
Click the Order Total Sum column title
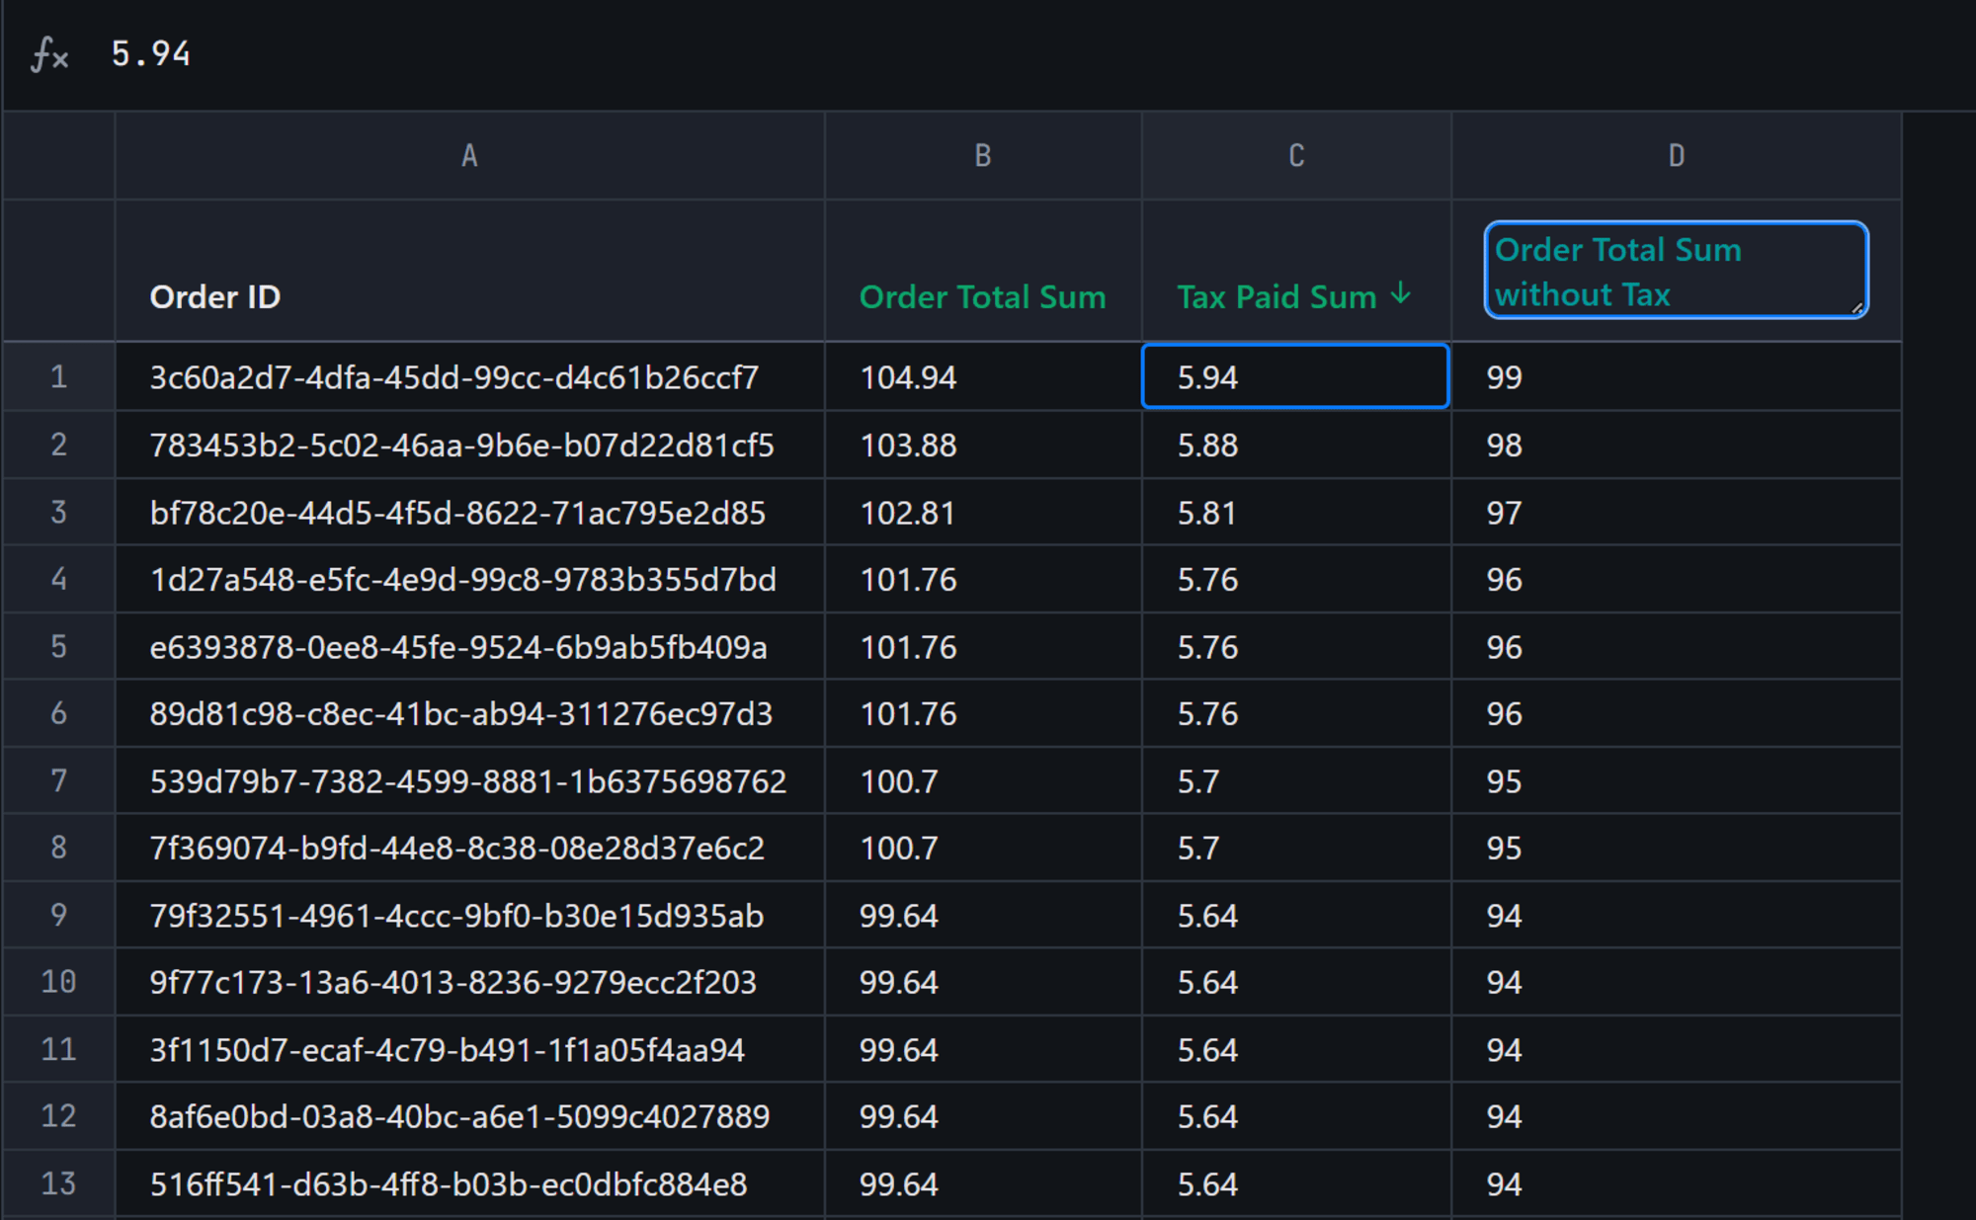click(x=982, y=296)
